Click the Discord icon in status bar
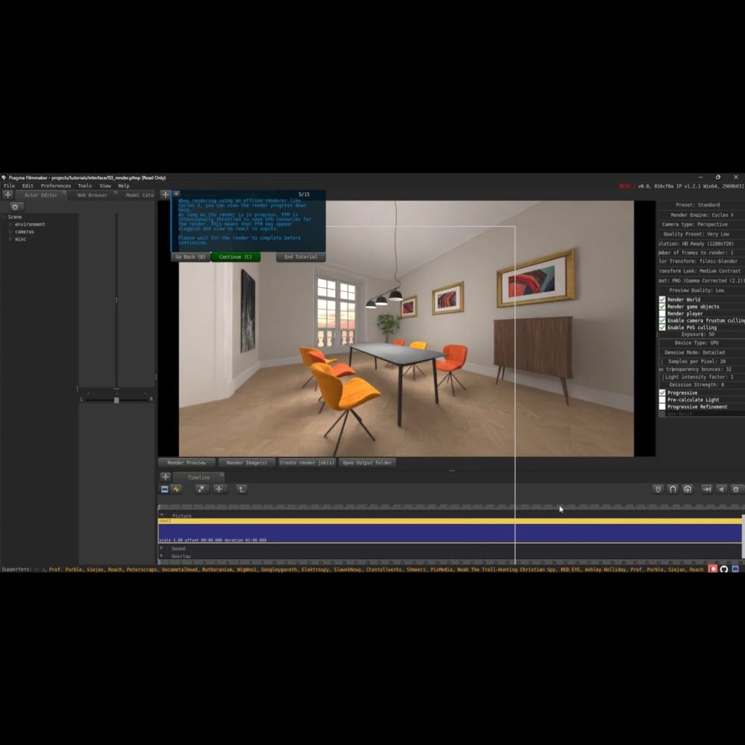 (735, 568)
